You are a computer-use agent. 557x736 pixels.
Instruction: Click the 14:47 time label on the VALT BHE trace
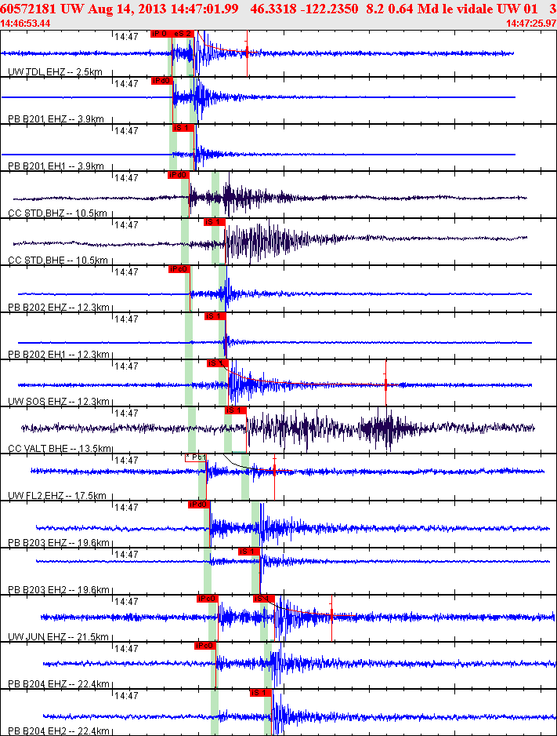coord(126,413)
